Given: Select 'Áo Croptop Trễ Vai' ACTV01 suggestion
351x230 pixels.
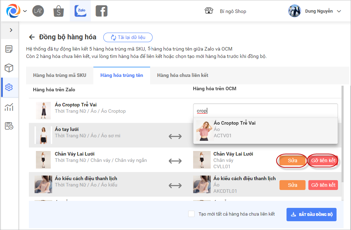Looking at the screenshot, I should pos(234,129).
